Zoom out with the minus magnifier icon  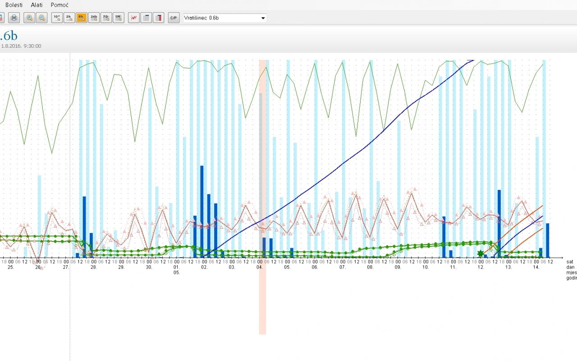(41, 18)
